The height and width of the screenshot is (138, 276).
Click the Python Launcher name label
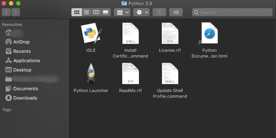click(x=91, y=91)
